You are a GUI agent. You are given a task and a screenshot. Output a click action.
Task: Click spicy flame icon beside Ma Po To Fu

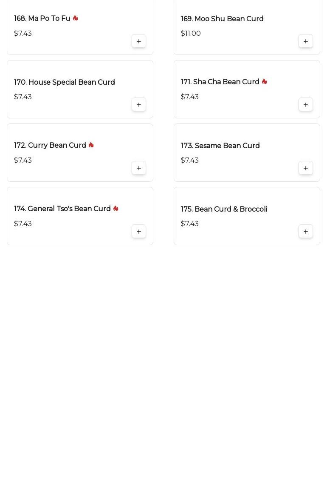pyautogui.click(x=76, y=18)
